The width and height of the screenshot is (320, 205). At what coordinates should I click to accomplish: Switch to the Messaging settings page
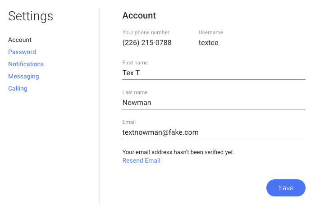(23, 76)
